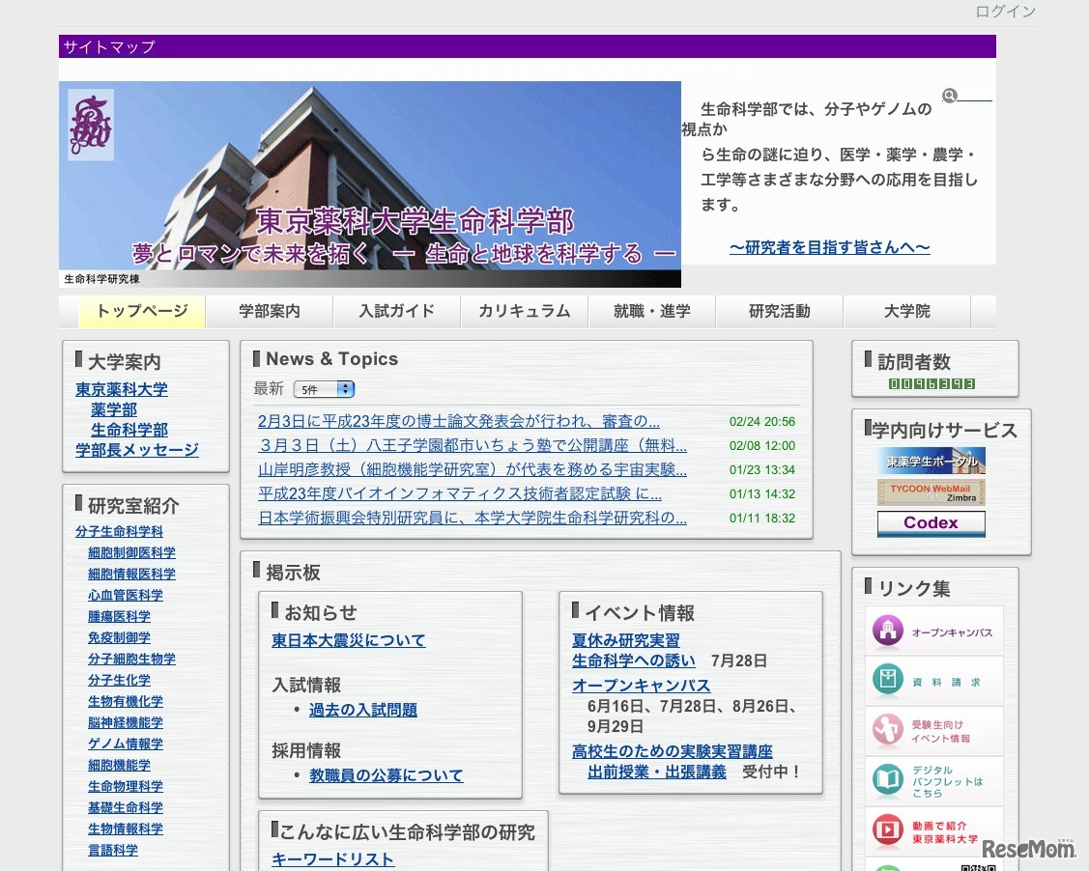
Task: Open the キーワードリスト link
Action: [331, 857]
